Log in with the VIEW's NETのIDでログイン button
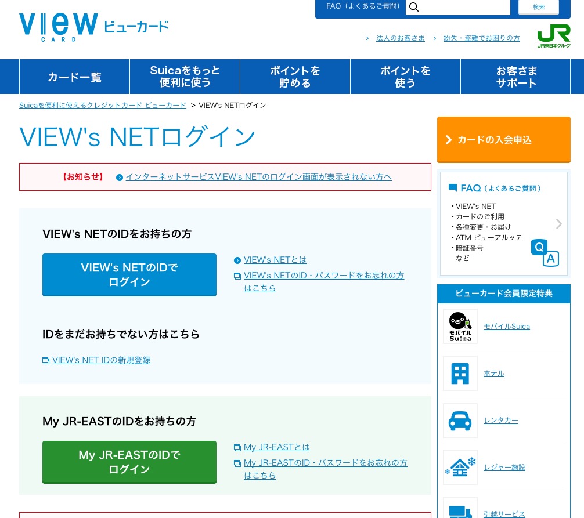 click(x=129, y=274)
